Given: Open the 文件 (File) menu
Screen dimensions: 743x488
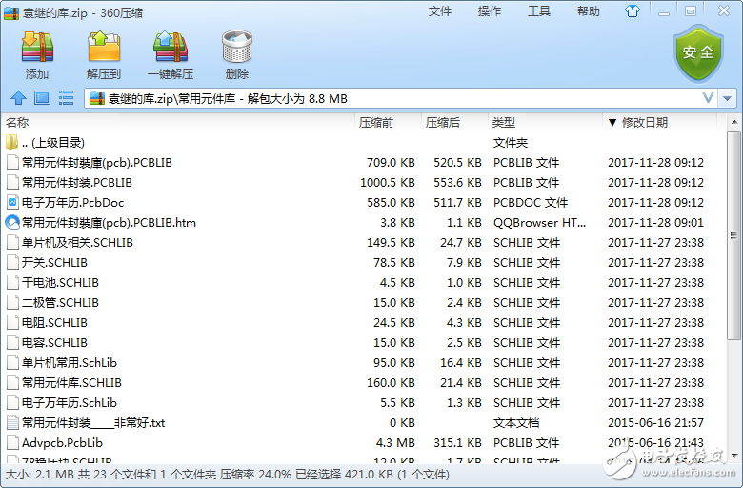Looking at the screenshot, I should (x=440, y=11).
